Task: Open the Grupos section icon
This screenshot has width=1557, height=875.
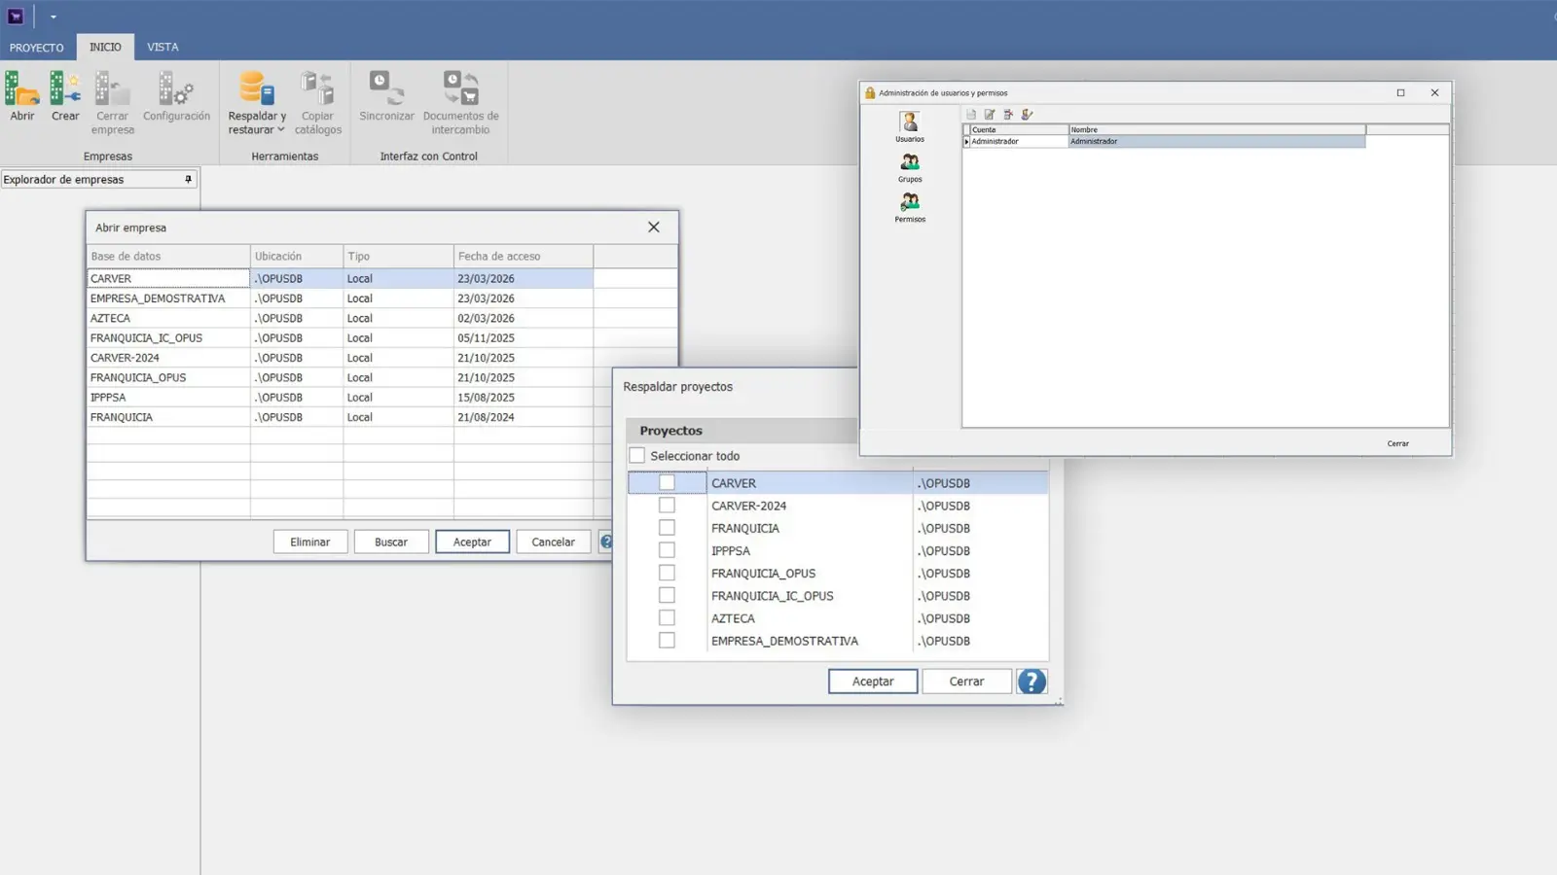Action: (910, 166)
